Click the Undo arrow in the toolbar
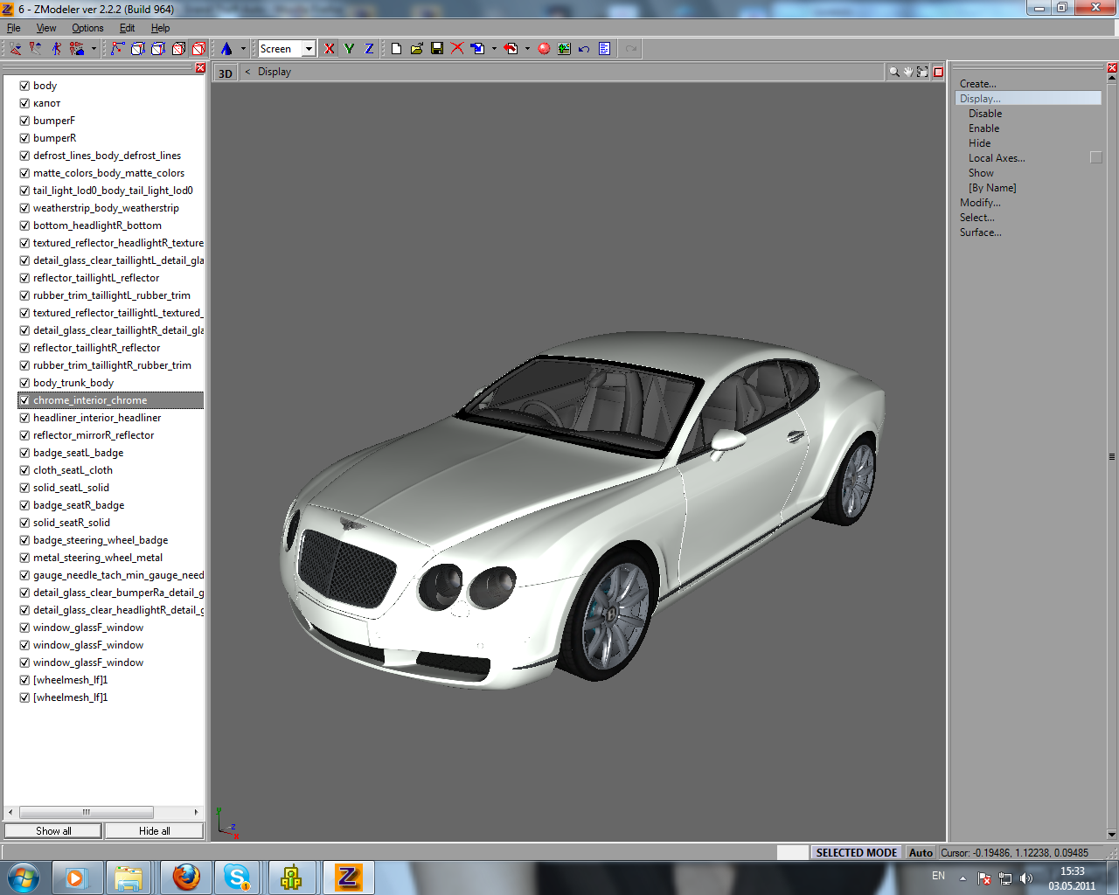Image resolution: width=1119 pixels, height=895 pixels. pos(584,49)
